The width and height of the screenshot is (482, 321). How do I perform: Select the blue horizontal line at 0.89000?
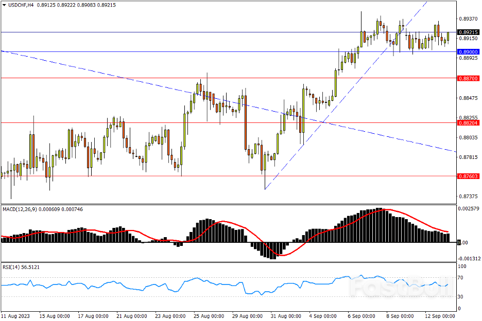pyautogui.click(x=154, y=51)
